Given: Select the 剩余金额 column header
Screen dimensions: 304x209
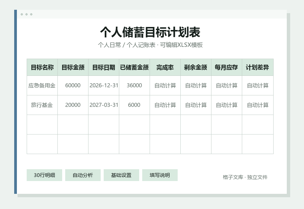Looking at the screenshot, I should [x=196, y=67].
